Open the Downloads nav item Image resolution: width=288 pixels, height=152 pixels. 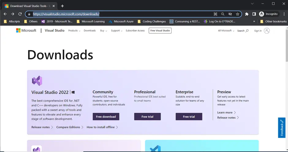90,31
